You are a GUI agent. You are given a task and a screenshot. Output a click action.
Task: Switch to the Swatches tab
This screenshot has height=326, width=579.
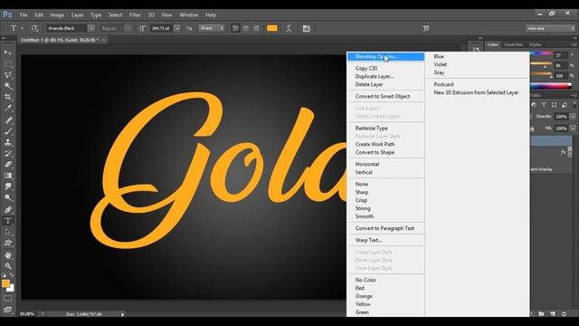(513, 44)
